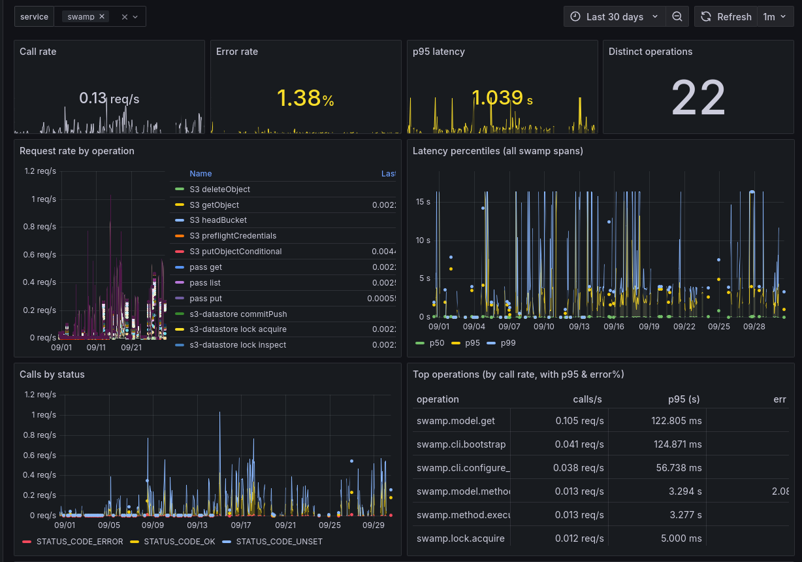This screenshot has width=802, height=562.
Task: Open the Latency percentiles panel title
Action: [498, 151]
